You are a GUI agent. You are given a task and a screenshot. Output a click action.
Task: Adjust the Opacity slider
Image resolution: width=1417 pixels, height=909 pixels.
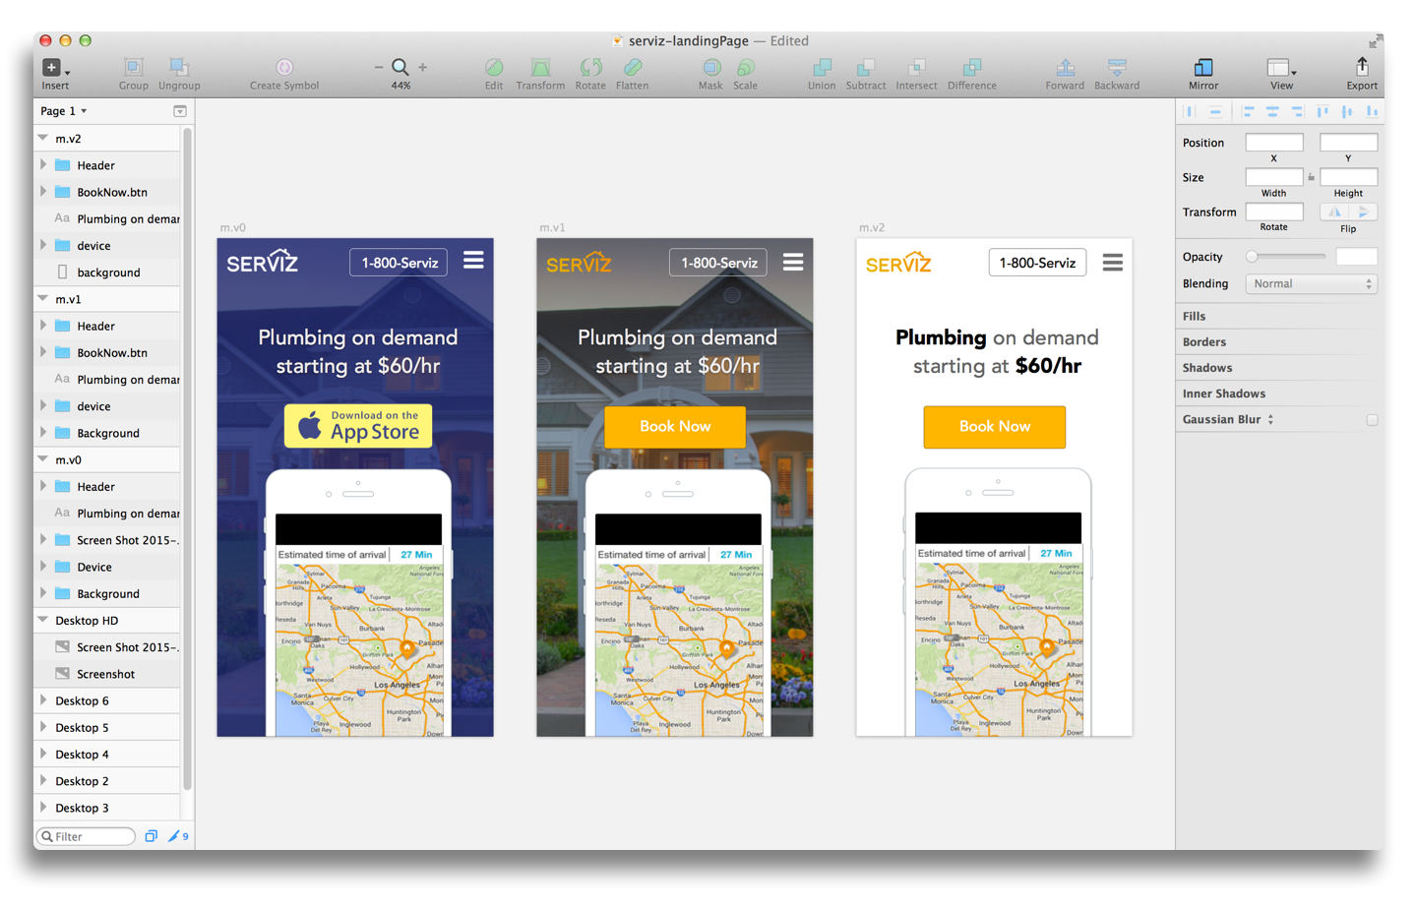1288,257
